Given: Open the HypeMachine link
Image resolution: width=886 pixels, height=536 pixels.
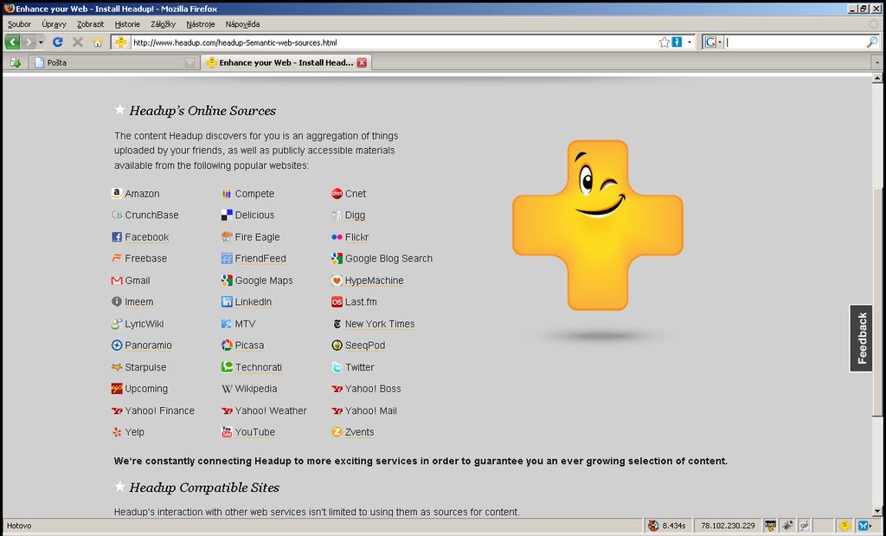Looking at the screenshot, I should (374, 281).
